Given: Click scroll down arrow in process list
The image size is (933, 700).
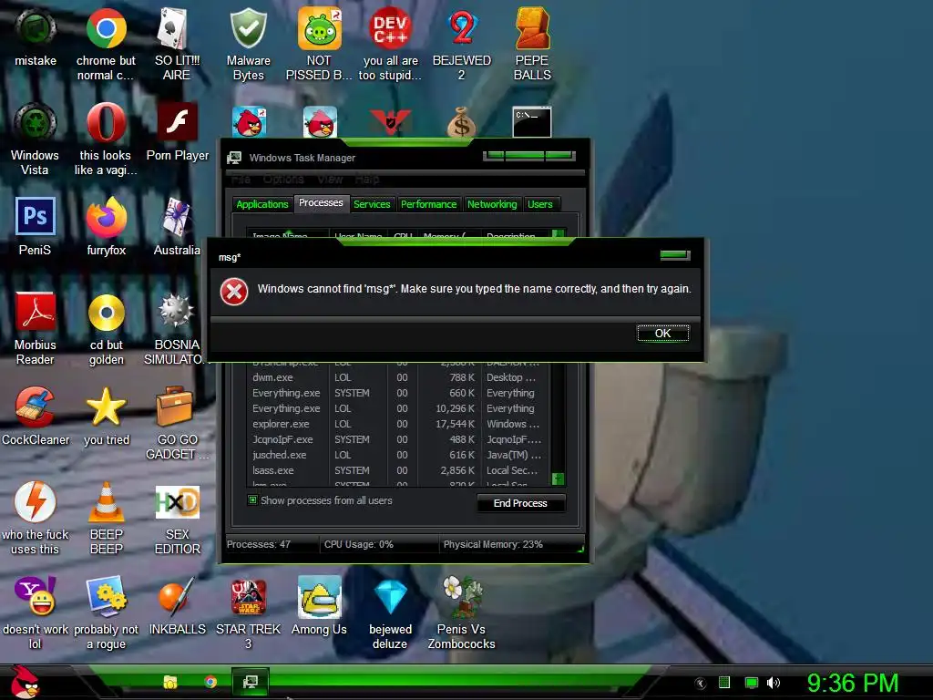Looking at the screenshot, I should [558, 479].
